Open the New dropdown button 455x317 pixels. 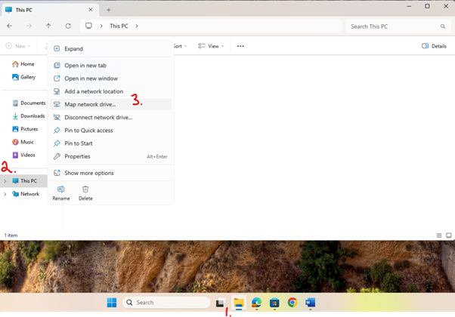click(18, 46)
